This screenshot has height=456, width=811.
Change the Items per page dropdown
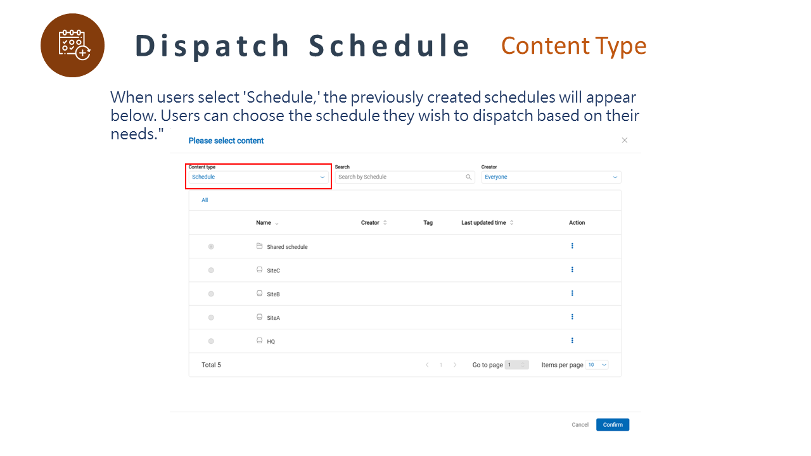pos(597,365)
